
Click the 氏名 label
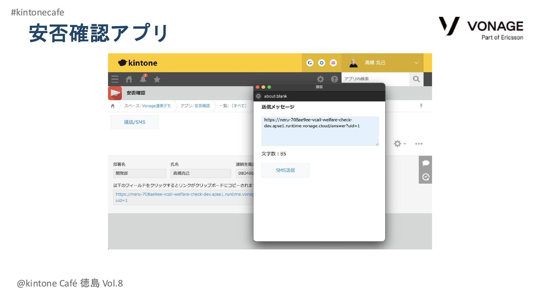coord(175,164)
